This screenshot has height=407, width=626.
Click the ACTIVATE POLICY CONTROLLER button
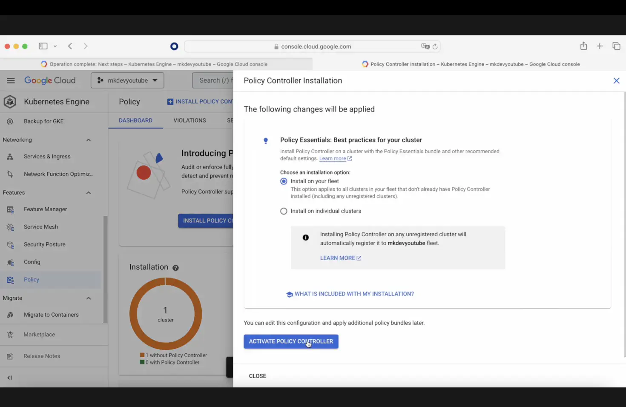(291, 341)
